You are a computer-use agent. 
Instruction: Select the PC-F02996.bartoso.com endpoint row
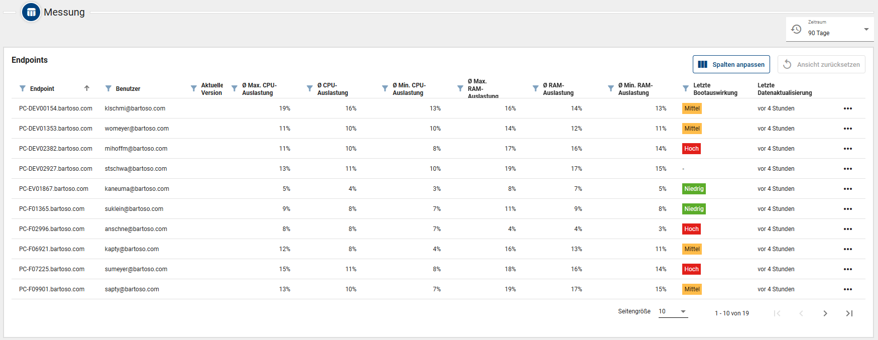coord(52,229)
